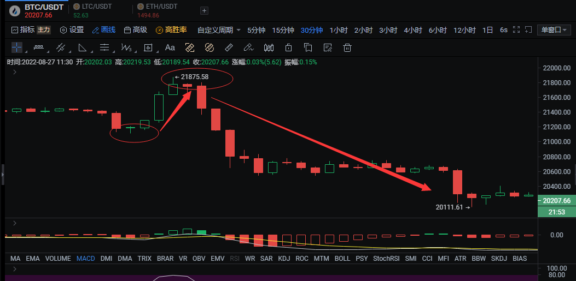576x281 pixels.
Task: Delete drawings with the trash icon
Action: [347, 47]
